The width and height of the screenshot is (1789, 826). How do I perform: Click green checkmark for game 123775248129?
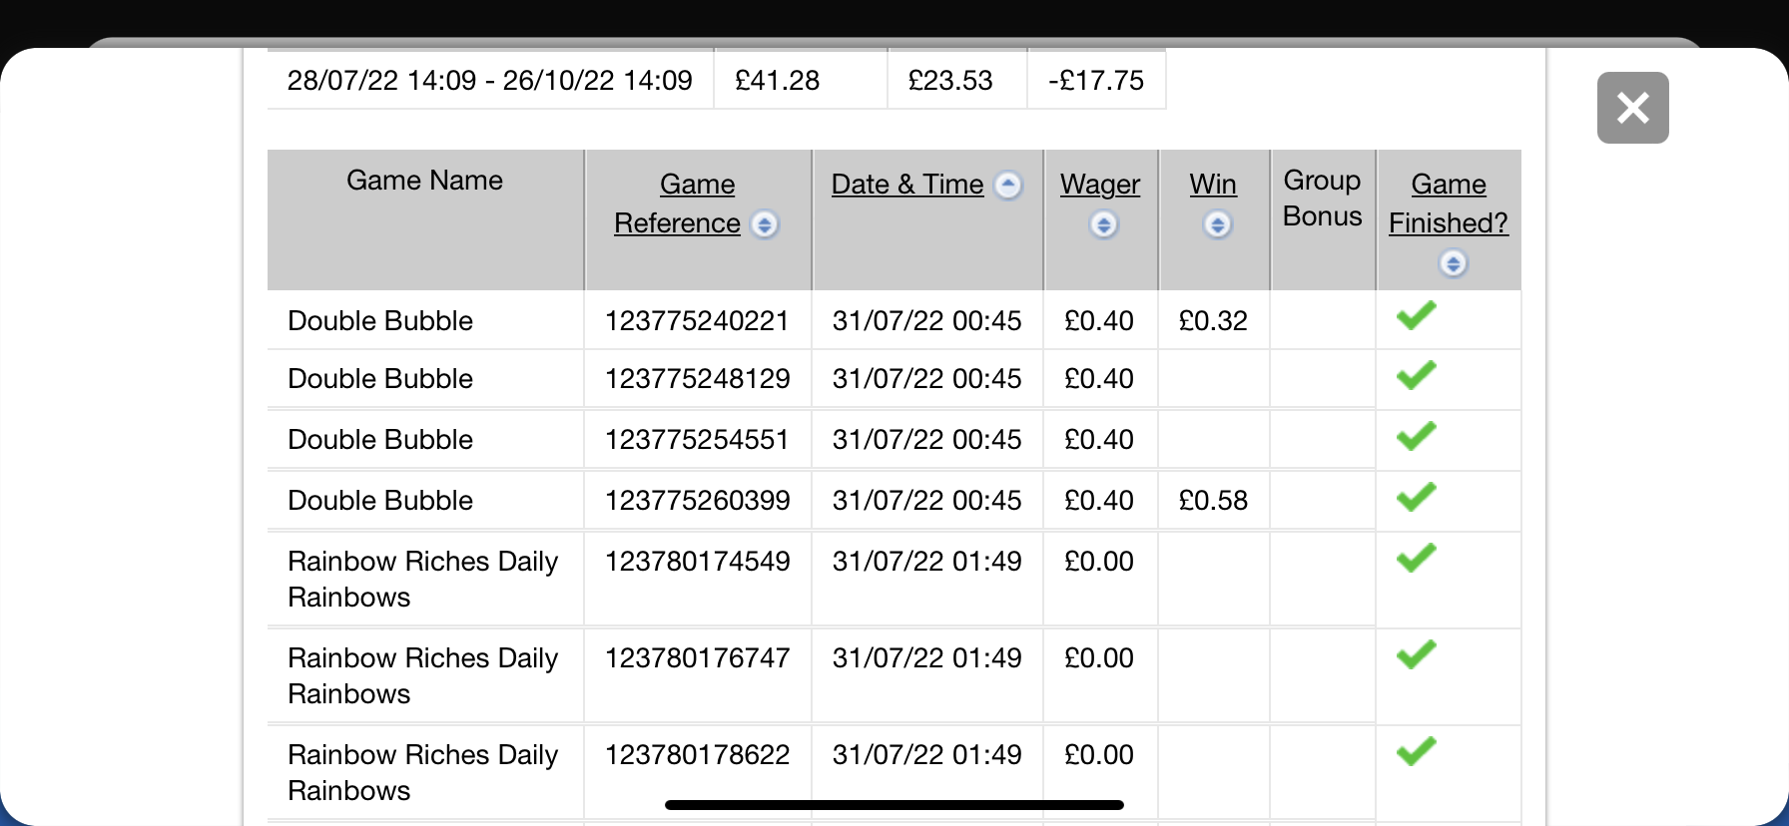pos(1416,376)
